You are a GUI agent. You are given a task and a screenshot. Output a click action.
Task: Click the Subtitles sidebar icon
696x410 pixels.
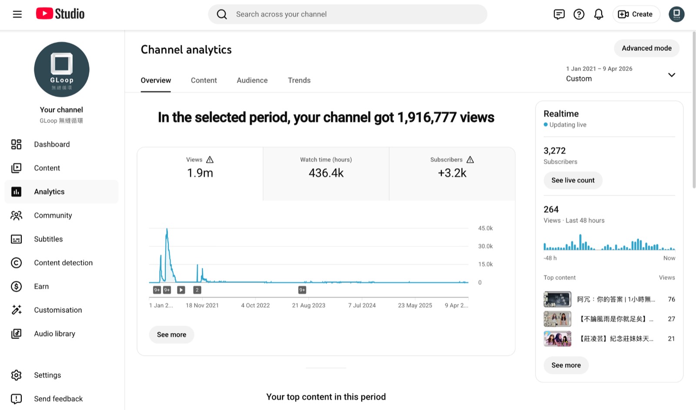[x=17, y=239]
